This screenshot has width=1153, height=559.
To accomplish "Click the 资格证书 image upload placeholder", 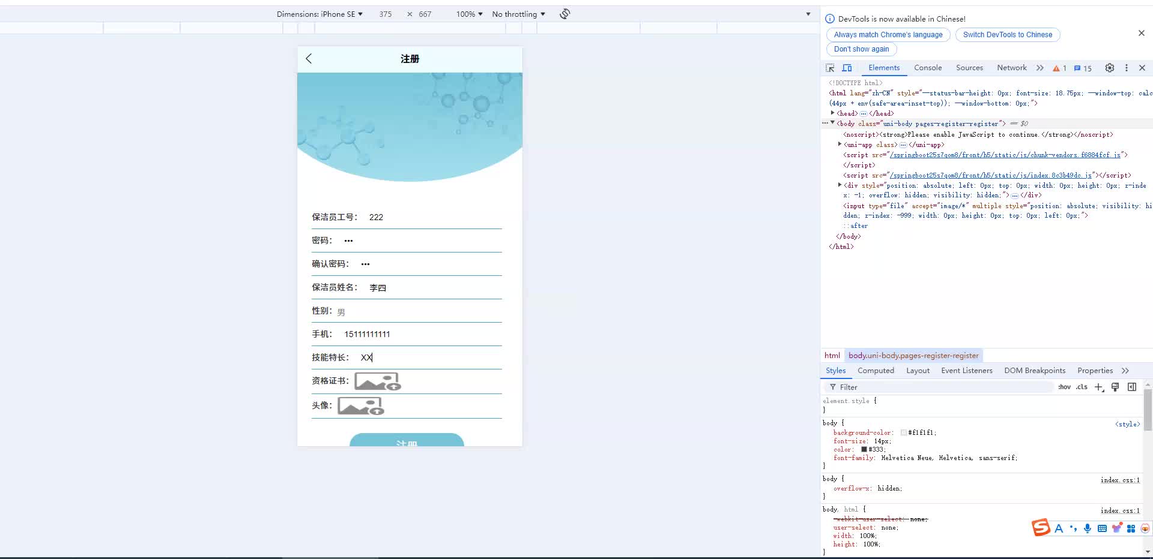I will pyautogui.click(x=377, y=381).
